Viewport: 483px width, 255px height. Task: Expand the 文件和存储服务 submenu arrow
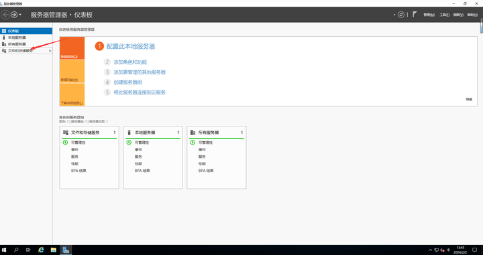pyautogui.click(x=50, y=51)
